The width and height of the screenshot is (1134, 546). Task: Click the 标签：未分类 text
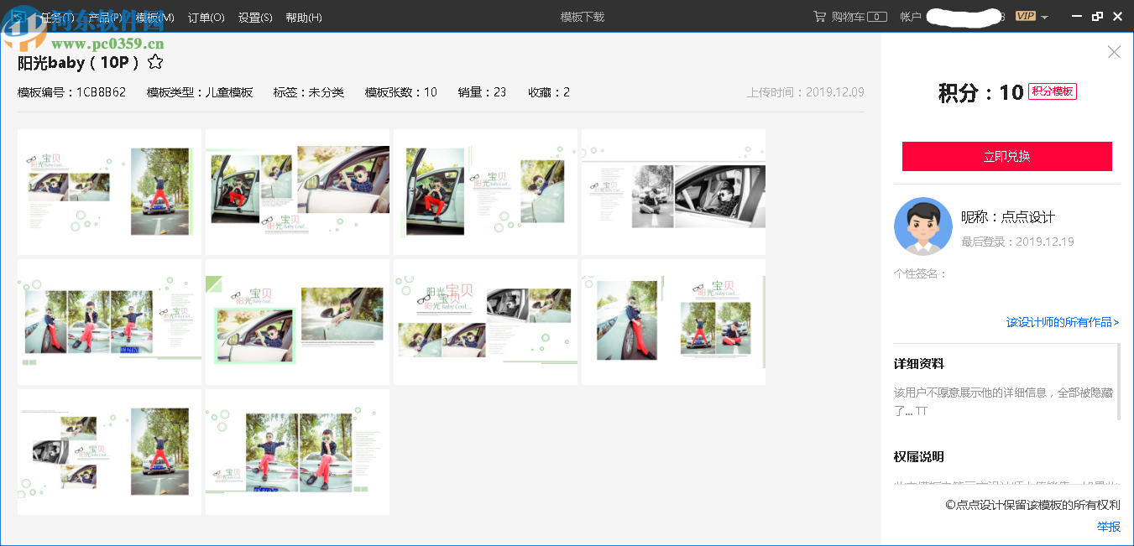tap(309, 92)
